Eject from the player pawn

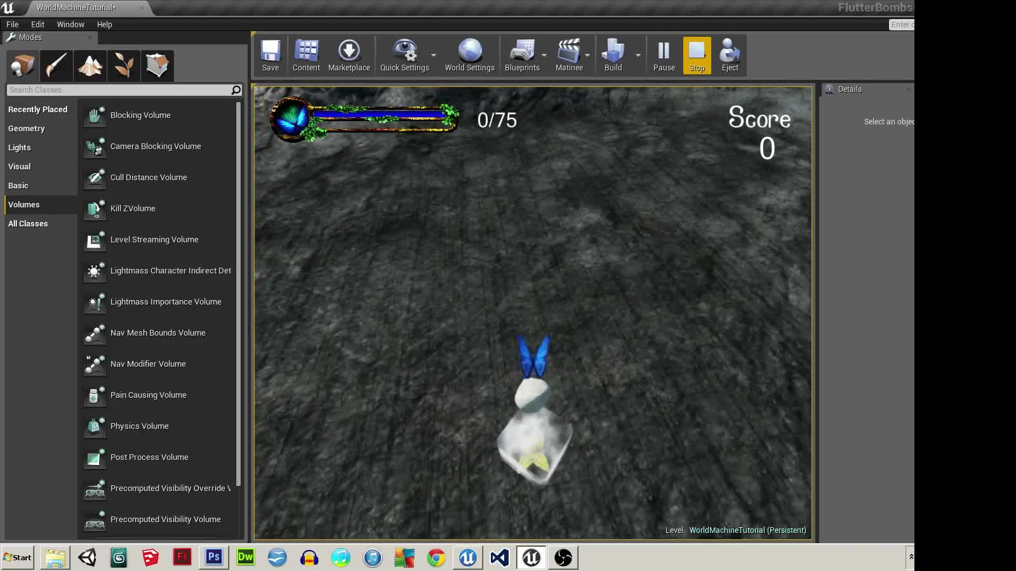point(730,55)
